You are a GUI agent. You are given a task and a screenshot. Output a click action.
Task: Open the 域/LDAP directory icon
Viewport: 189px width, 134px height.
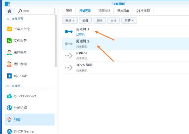(x=9, y=76)
